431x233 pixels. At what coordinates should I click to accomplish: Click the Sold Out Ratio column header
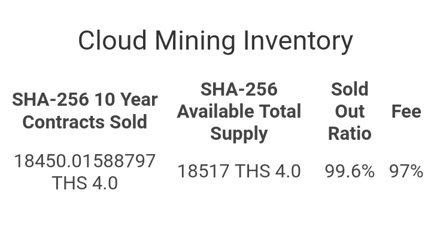click(x=350, y=111)
